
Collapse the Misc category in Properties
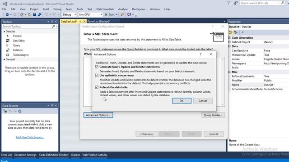[x=229, y=72]
